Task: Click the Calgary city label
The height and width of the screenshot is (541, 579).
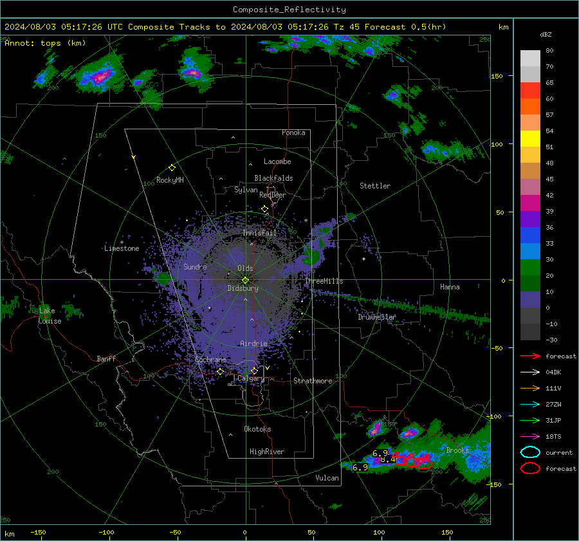Action: point(251,378)
